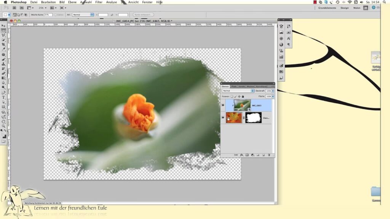Select the Move tool in the toolbox

coord(3,26)
